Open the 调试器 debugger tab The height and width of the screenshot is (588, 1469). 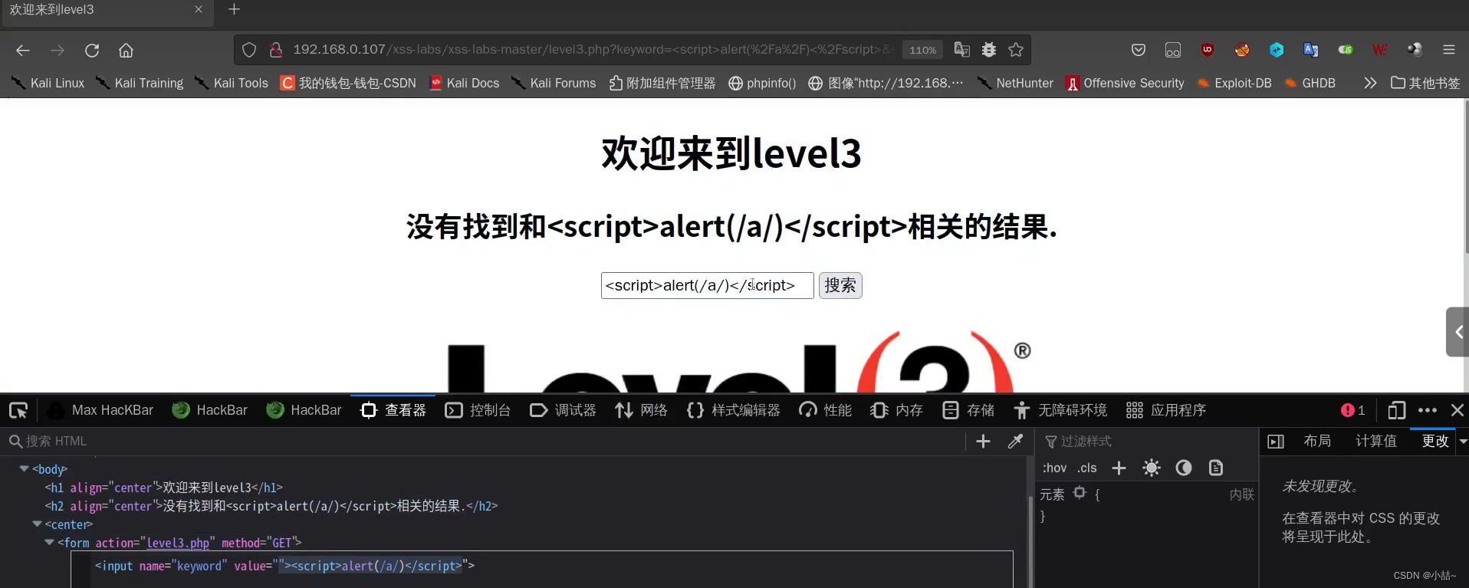click(x=563, y=410)
